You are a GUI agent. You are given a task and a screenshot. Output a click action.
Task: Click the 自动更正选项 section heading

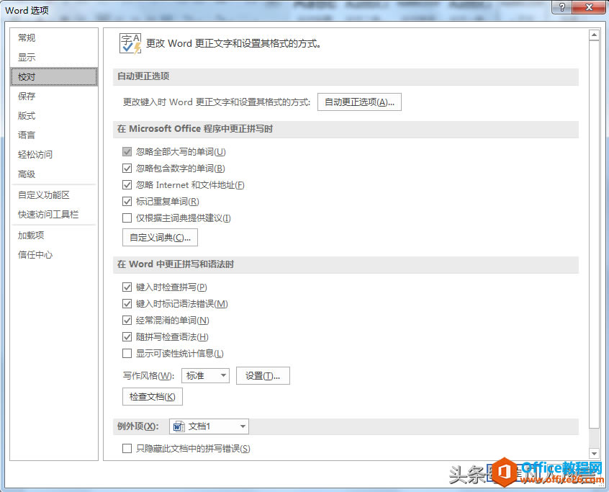pyautogui.click(x=143, y=76)
